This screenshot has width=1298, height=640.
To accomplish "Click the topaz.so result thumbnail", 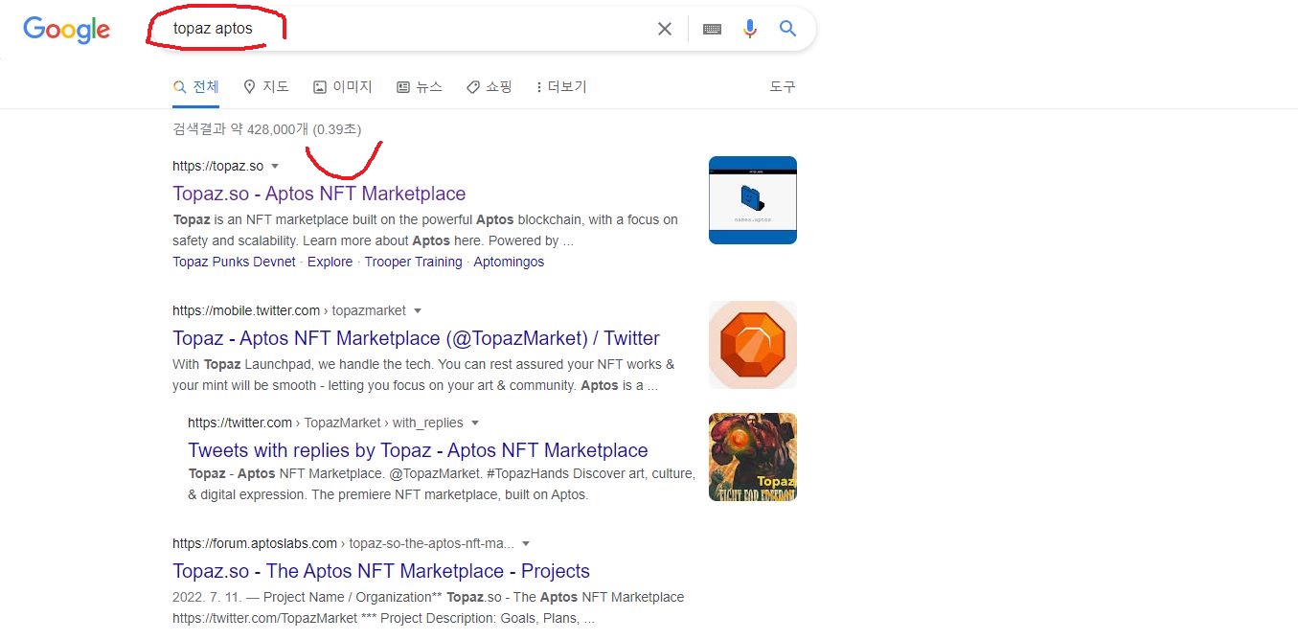I will (x=753, y=200).
